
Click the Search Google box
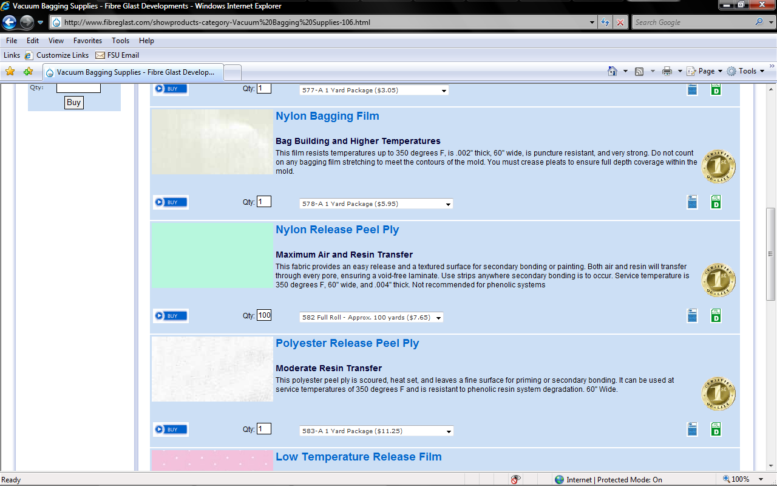click(x=693, y=22)
